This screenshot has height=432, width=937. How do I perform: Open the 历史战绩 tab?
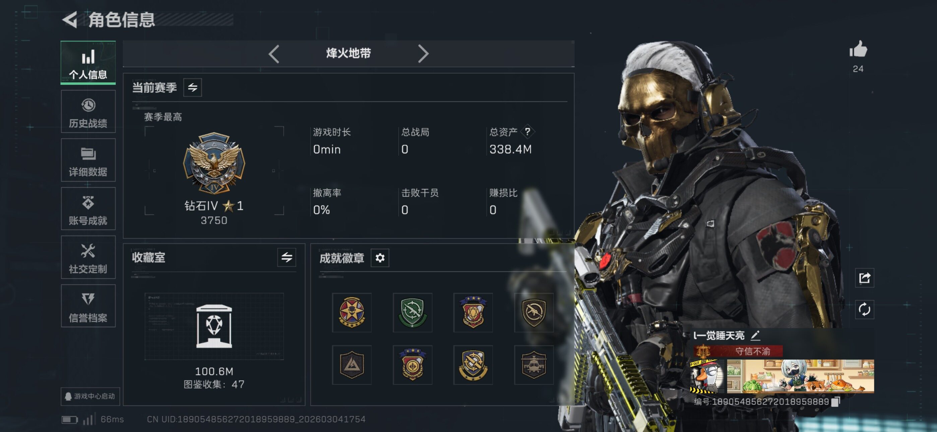coord(88,112)
